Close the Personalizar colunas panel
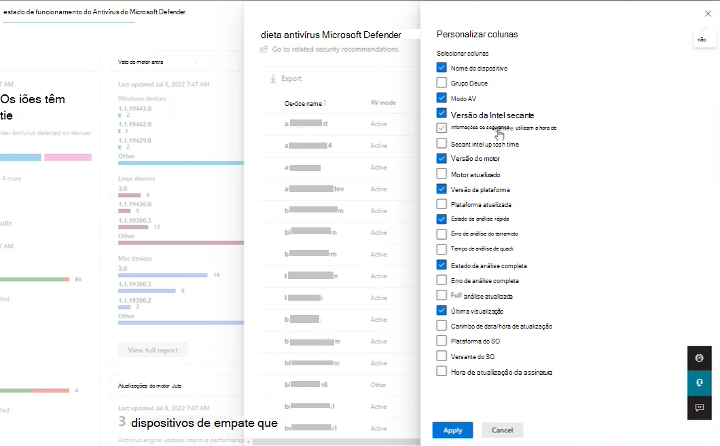This screenshot has height=446, width=720. point(708,14)
